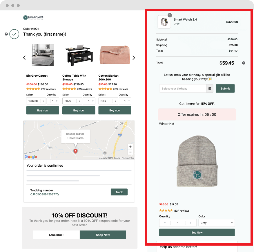Click the TAKE10OFF coupon code box
This screenshot has width=254, height=252.
point(56,235)
